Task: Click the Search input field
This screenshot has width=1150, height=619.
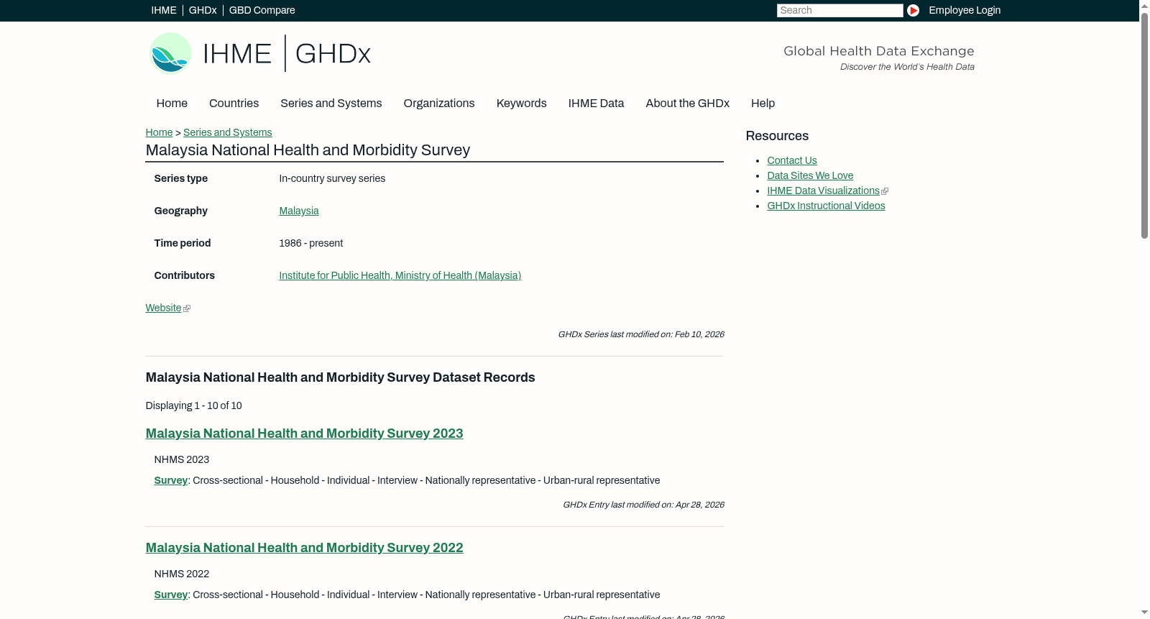Action: 839,10
